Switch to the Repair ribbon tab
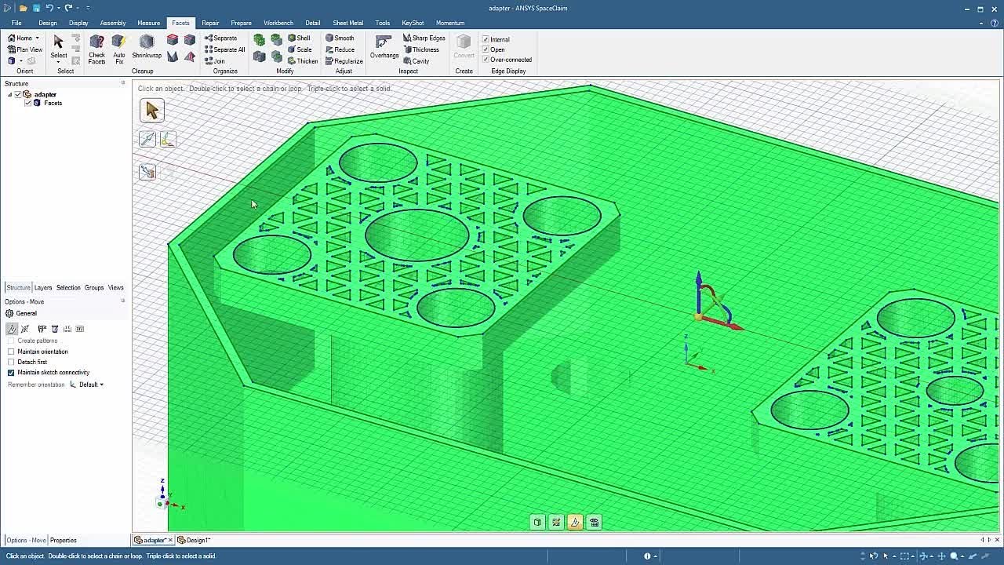 coord(209,23)
